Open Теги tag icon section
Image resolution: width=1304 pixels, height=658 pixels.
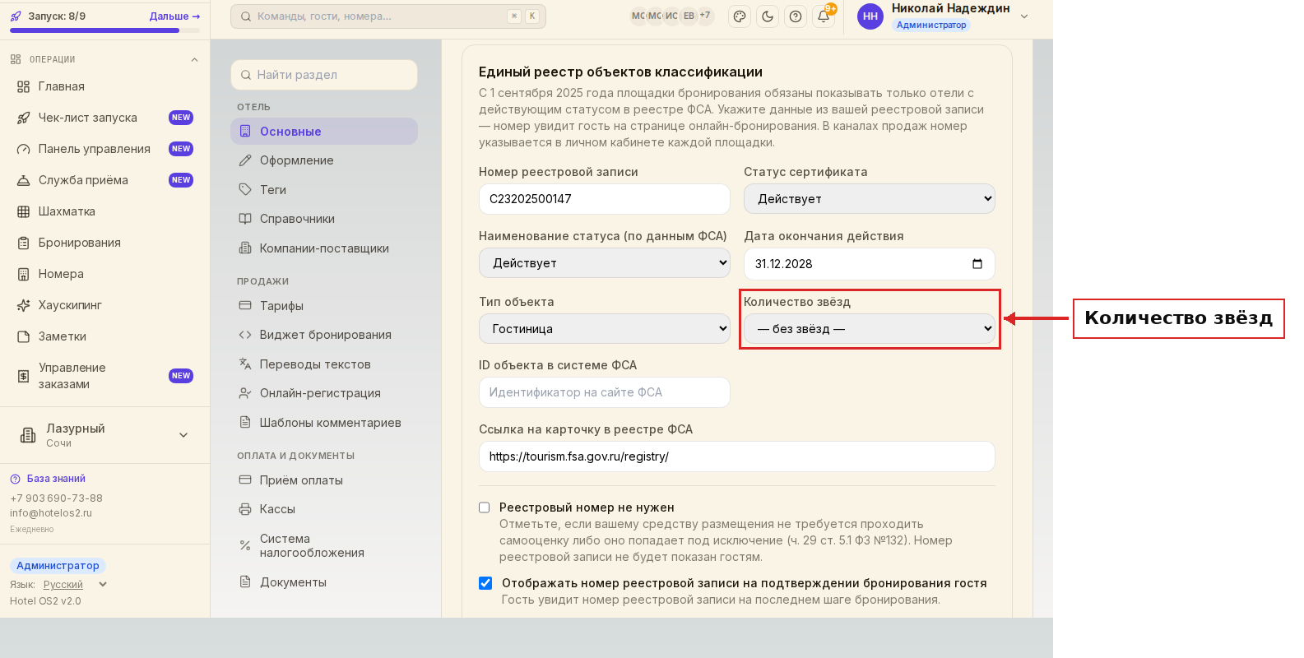coord(324,190)
